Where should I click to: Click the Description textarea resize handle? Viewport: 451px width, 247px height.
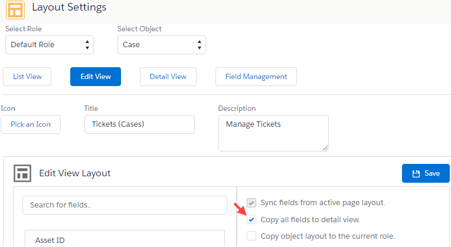pyautogui.click(x=325, y=147)
